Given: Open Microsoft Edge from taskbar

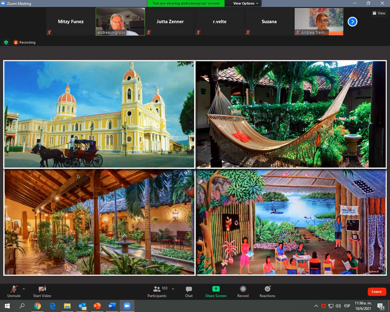Looking at the screenshot, I should (x=52, y=306).
